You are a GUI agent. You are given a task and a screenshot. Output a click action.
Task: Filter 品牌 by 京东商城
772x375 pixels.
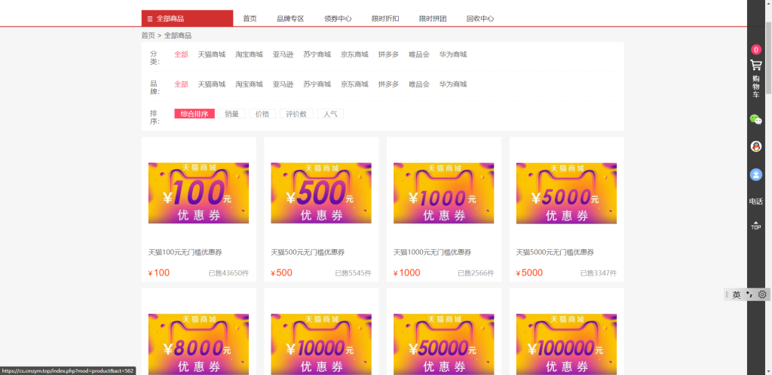pyautogui.click(x=354, y=85)
